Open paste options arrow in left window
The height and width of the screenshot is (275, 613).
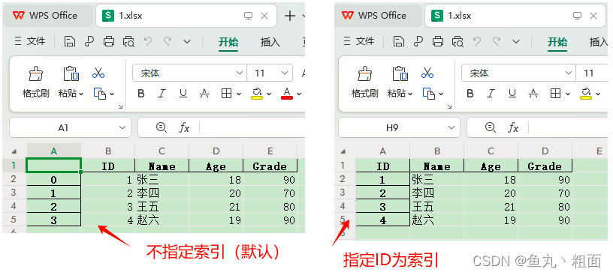point(81,94)
